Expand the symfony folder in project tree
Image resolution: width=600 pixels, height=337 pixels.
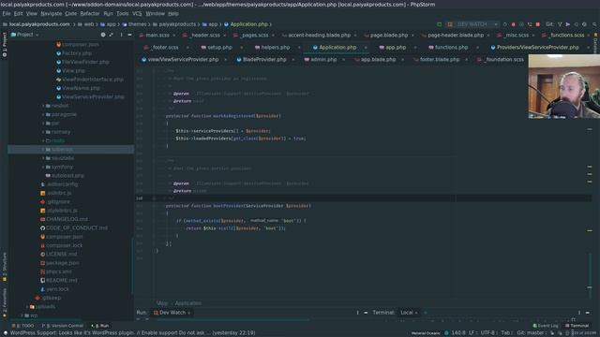click(x=43, y=167)
